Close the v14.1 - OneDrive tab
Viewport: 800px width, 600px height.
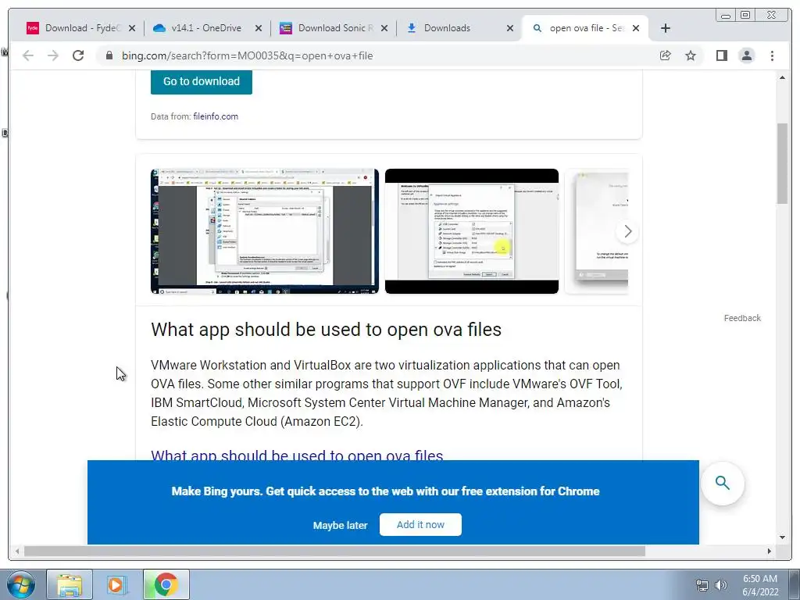pyautogui.click(x=258, y=29)
